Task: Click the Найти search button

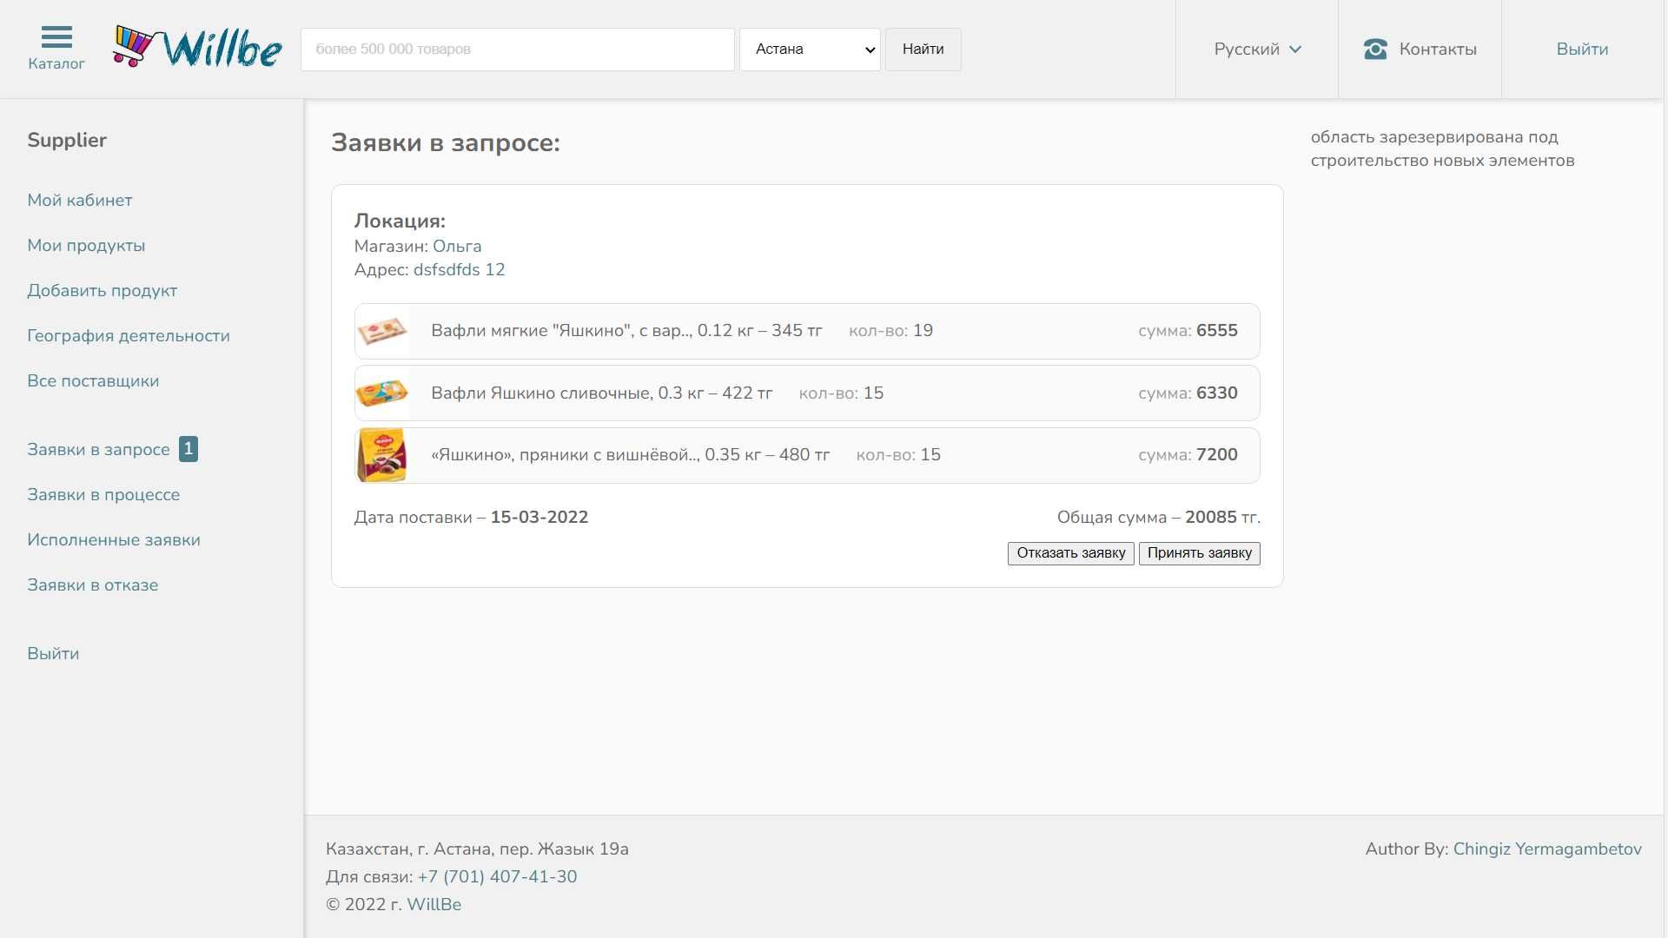Action: [x=923, y=50]
